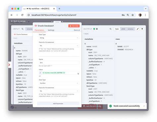Switch OUTPUT view to Table
This screenshot has width=157, height=122.
(x=117, y=29)
